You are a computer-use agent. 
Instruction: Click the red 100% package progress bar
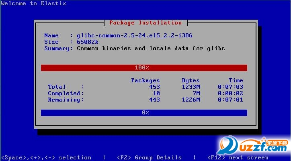click(144, 68)
